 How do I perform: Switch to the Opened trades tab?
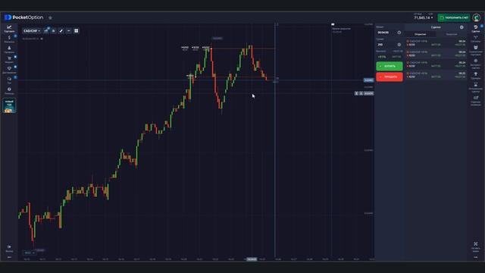[421, 34]
